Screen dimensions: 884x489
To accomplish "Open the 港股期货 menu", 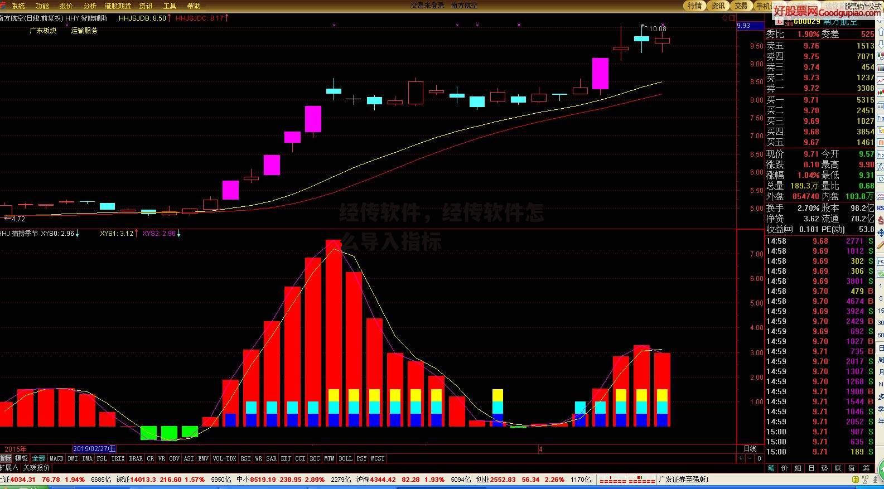I will 118,6.
